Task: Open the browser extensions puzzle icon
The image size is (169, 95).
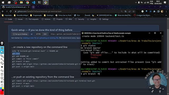Action: [x=154, y=11]
